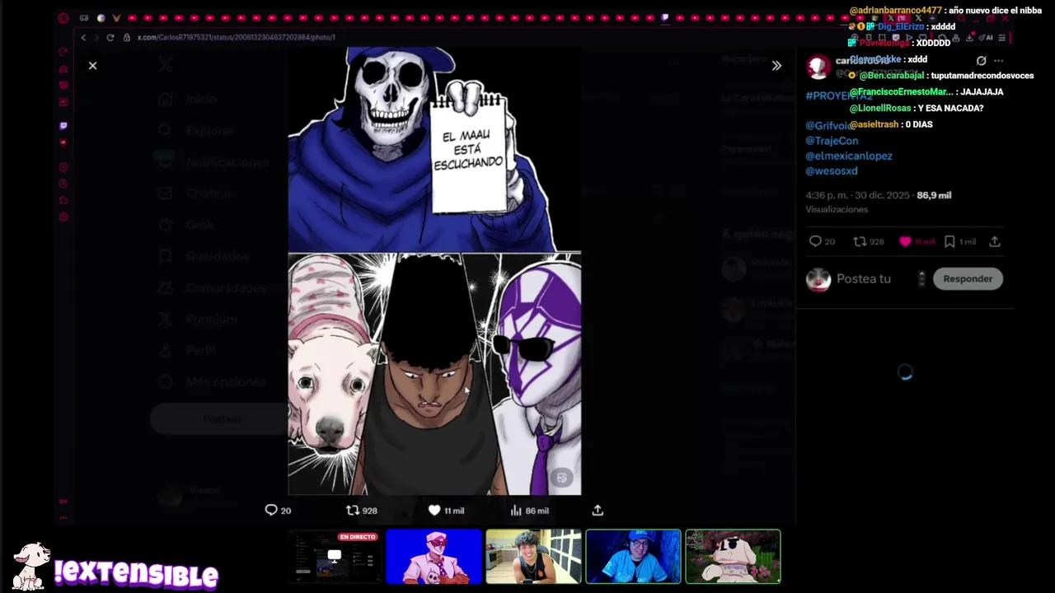Click the Responder button
This screenshot has width=1055, height=593.
tap(968, 278)
